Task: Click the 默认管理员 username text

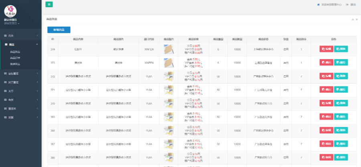Action: tap(10, 20)
